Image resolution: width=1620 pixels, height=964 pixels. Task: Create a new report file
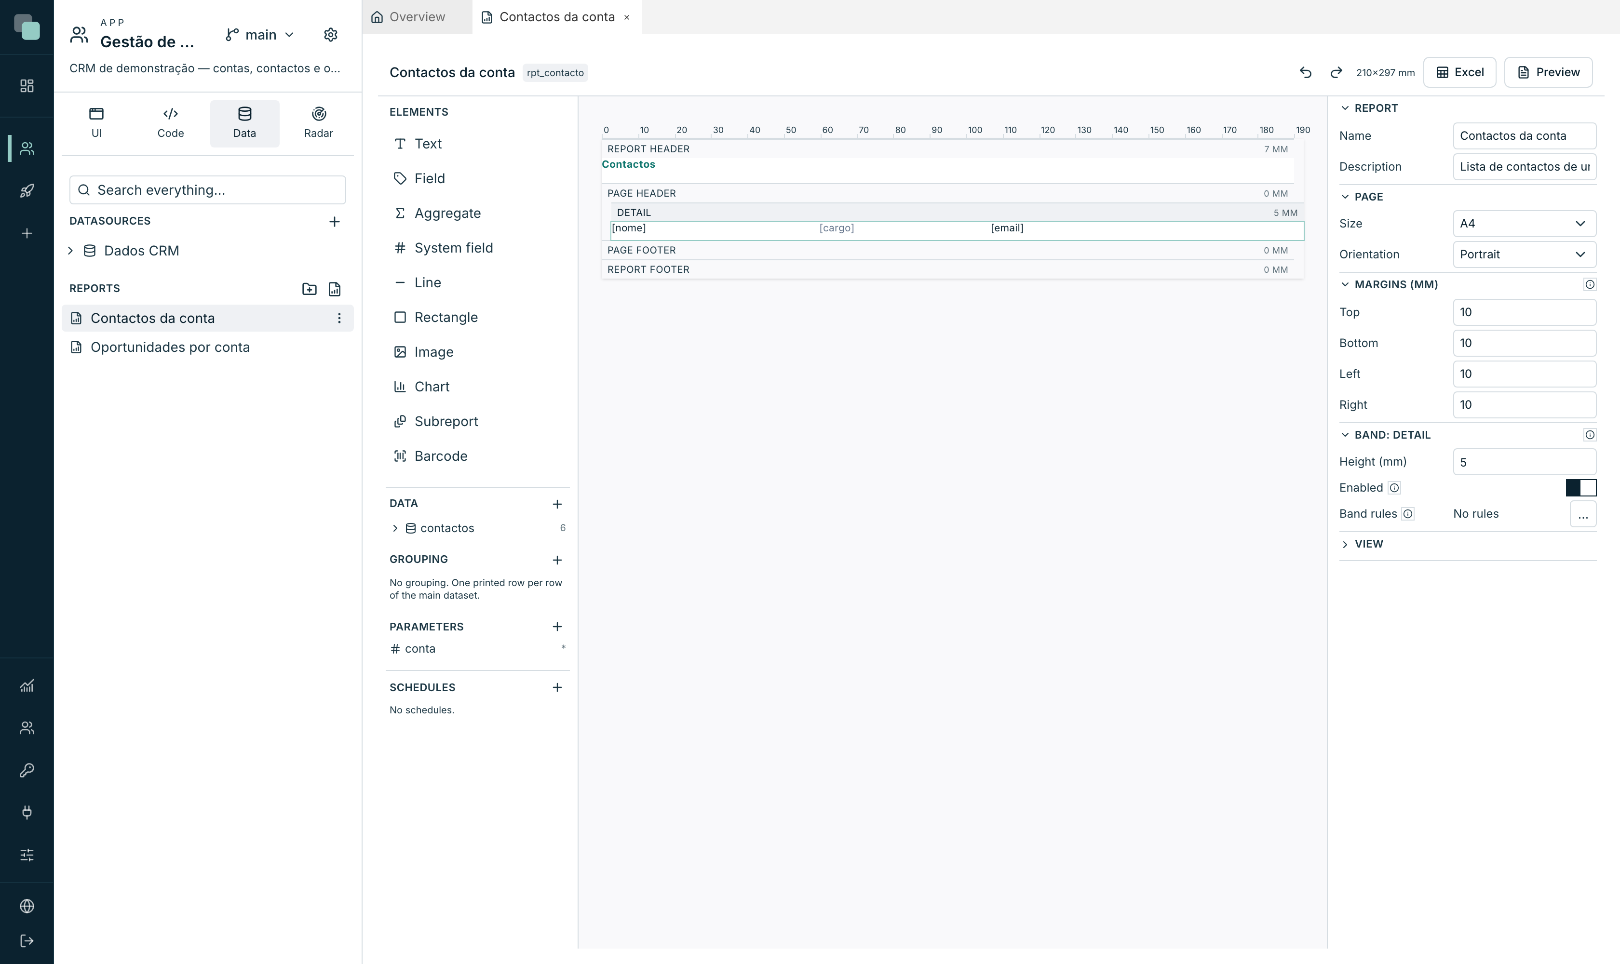(335, 289)
